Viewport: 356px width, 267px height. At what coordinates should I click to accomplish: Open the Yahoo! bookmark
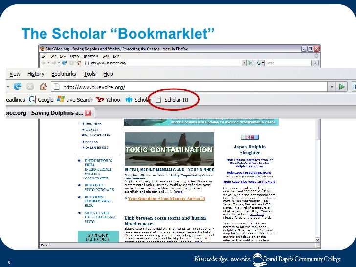[x=109, y=100]
